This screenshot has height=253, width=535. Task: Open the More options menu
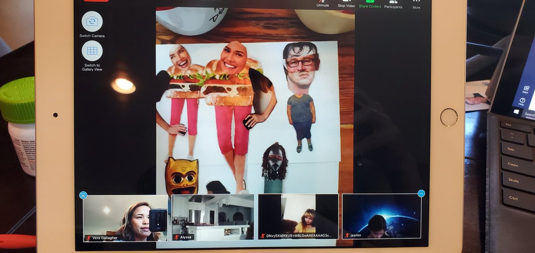pyautogui.click(x=416, y=5)
